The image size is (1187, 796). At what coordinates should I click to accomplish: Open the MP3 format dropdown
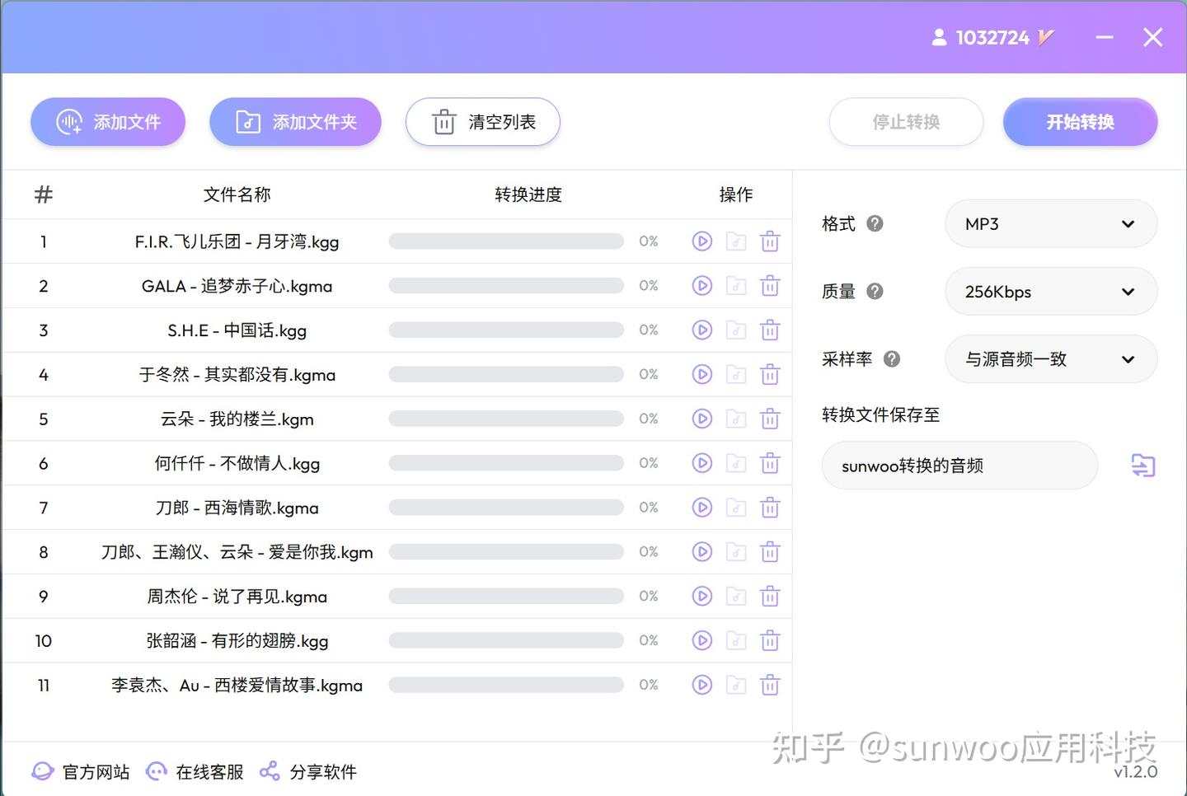[1051, 223]
